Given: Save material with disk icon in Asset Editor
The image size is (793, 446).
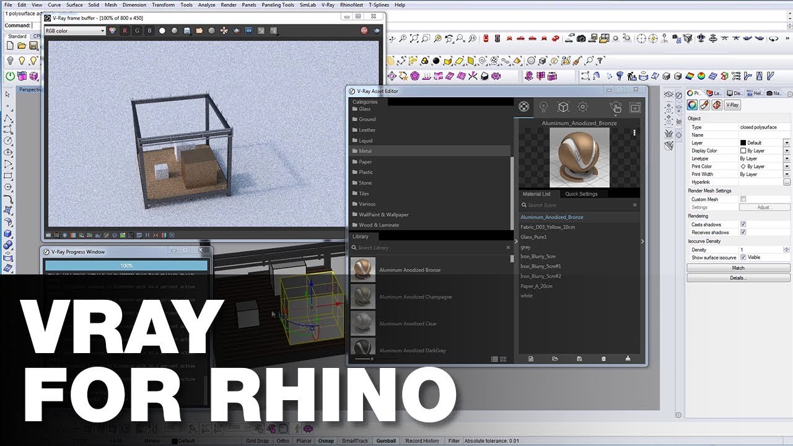Looking at the screenshot, I should (579, 359).
